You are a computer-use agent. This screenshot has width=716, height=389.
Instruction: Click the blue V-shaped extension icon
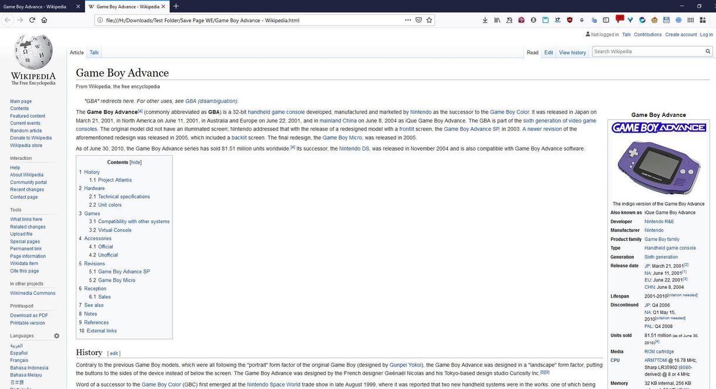click(x=630, y=20)
